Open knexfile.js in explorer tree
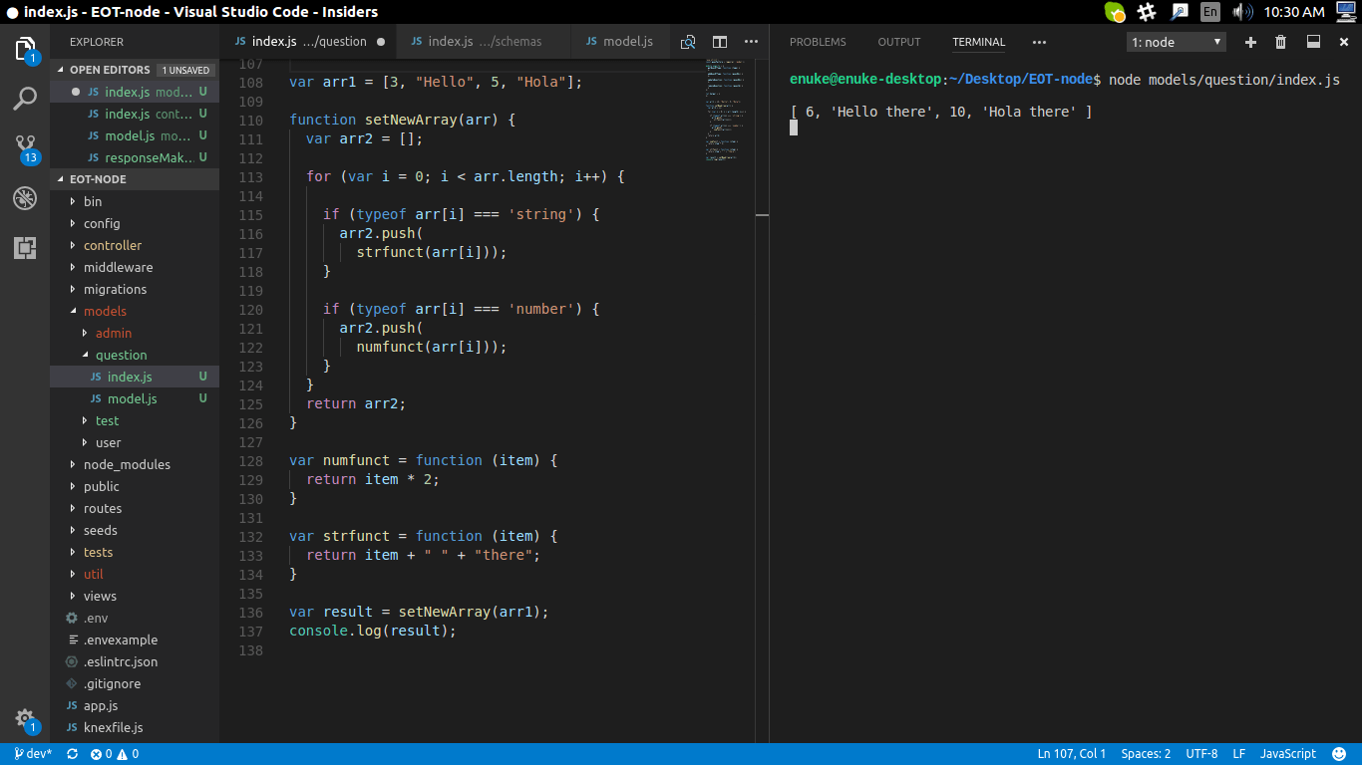The width and height of the screenshot is (1362, 765). point(135,727)
